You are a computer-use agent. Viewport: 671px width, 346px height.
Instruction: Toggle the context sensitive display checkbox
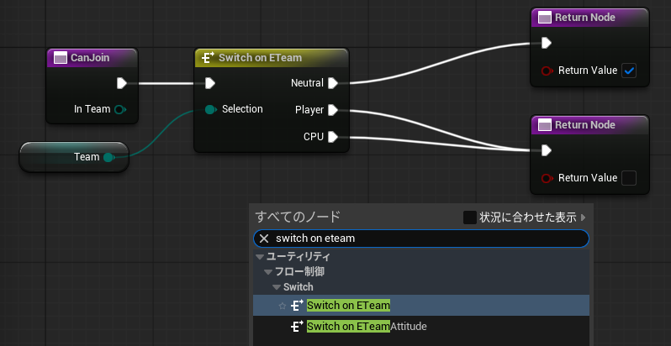click(x=470, y=218)
